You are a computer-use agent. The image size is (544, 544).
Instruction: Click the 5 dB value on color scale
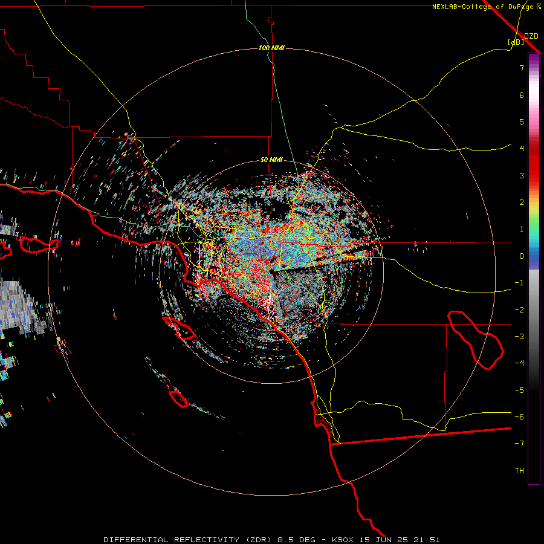click(x=522, y=121)
